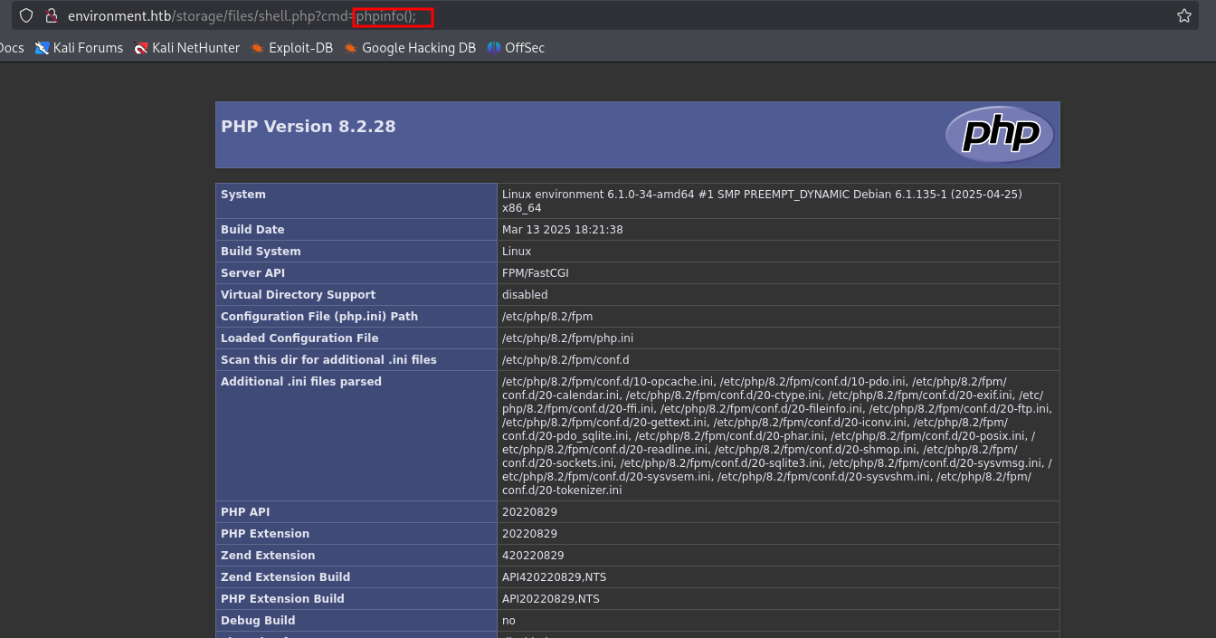1216x638 pixels.
Task: Click the shield tracking protection icon
Action: (x=25, y=15)
